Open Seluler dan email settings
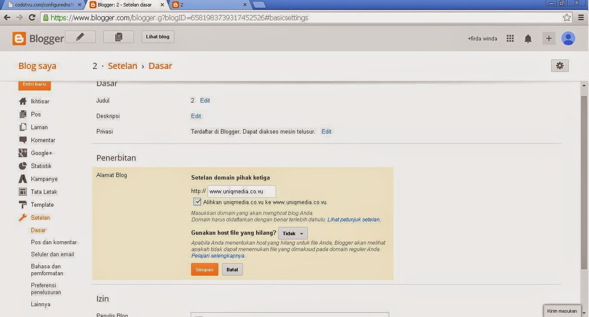The width and height of the screenshot is (589, 317). click(53, 254)
